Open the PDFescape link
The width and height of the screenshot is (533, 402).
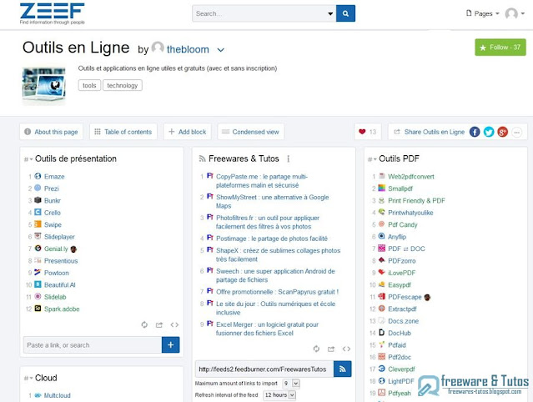(x=405, y=297)
